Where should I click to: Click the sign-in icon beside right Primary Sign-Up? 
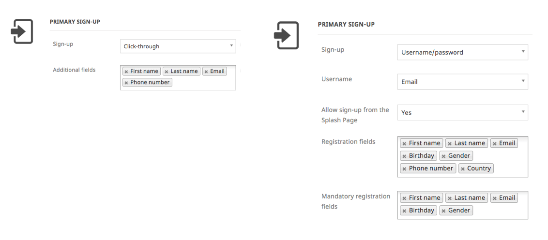[x=286, y=35]
